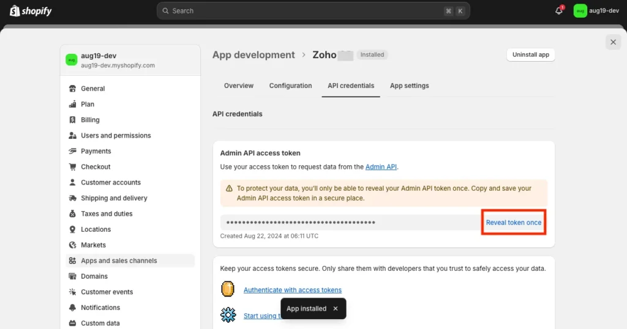Screen dimensions: 627x329
Task: Dismiss the App installed toast
Action: (335, 309)
